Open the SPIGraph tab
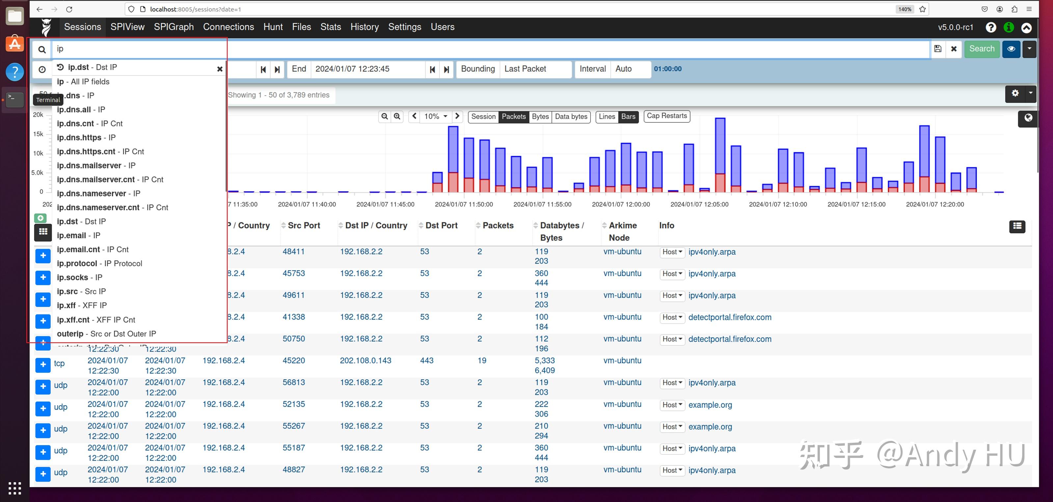The width and height of the screenshot is (1053, 502). [x=174, y=27]
